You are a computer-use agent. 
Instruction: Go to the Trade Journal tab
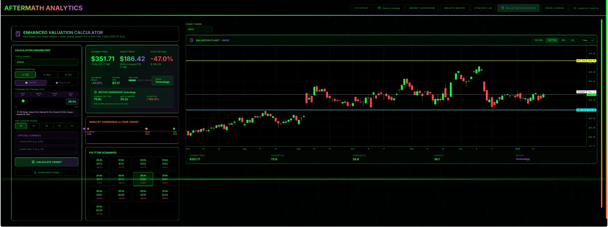(x=554, y=8)
